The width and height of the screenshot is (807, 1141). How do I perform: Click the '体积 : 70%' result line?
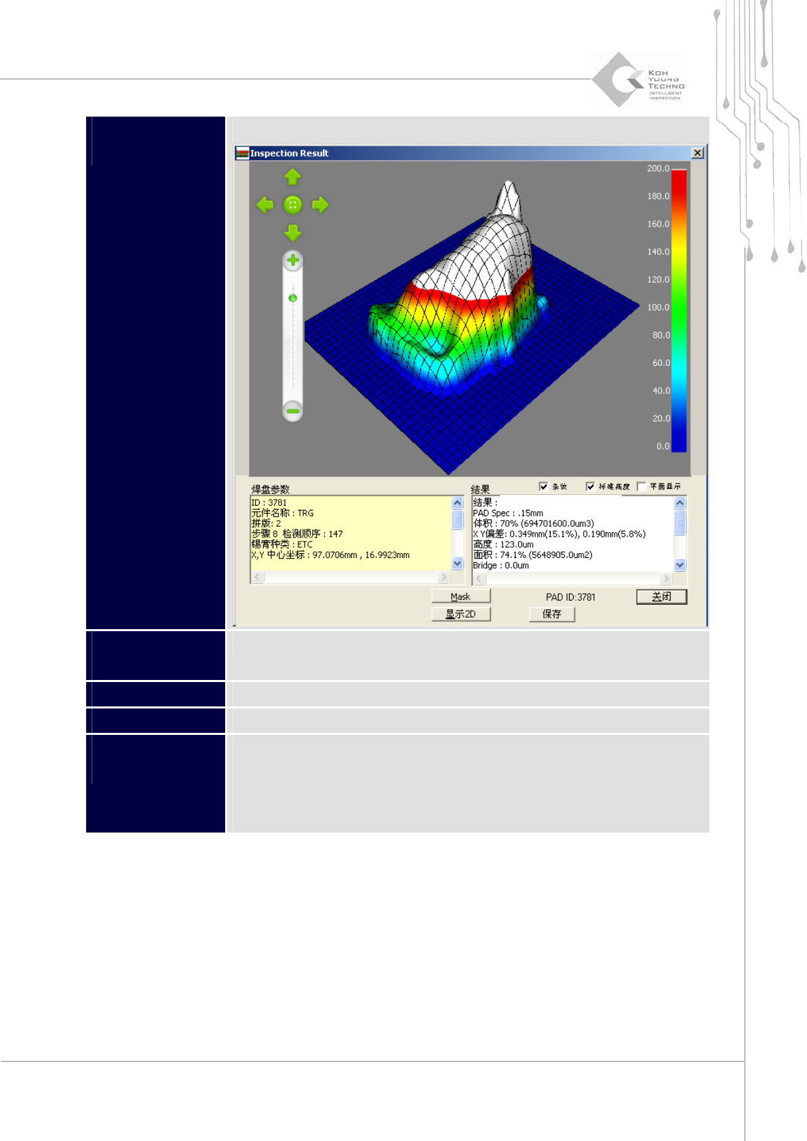534,523
